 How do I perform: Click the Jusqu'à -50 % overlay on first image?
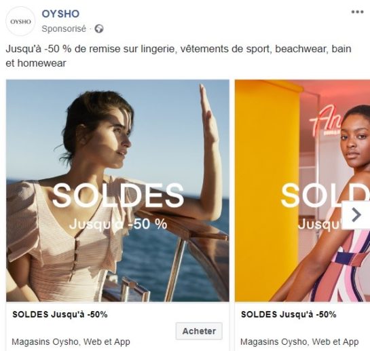point(118,224)
